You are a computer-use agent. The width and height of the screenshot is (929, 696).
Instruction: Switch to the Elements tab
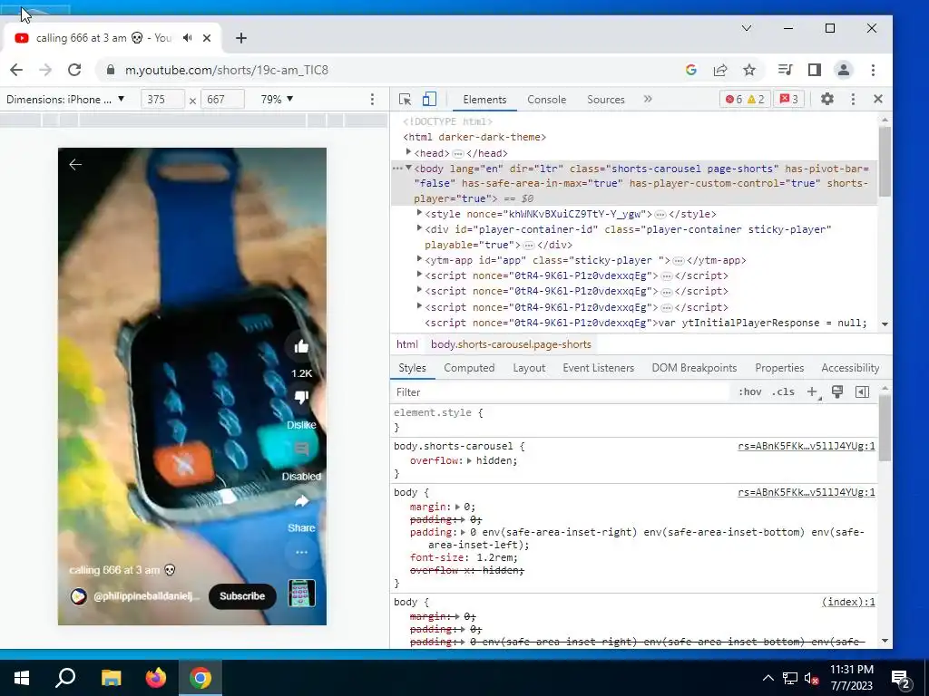point(484,100)
